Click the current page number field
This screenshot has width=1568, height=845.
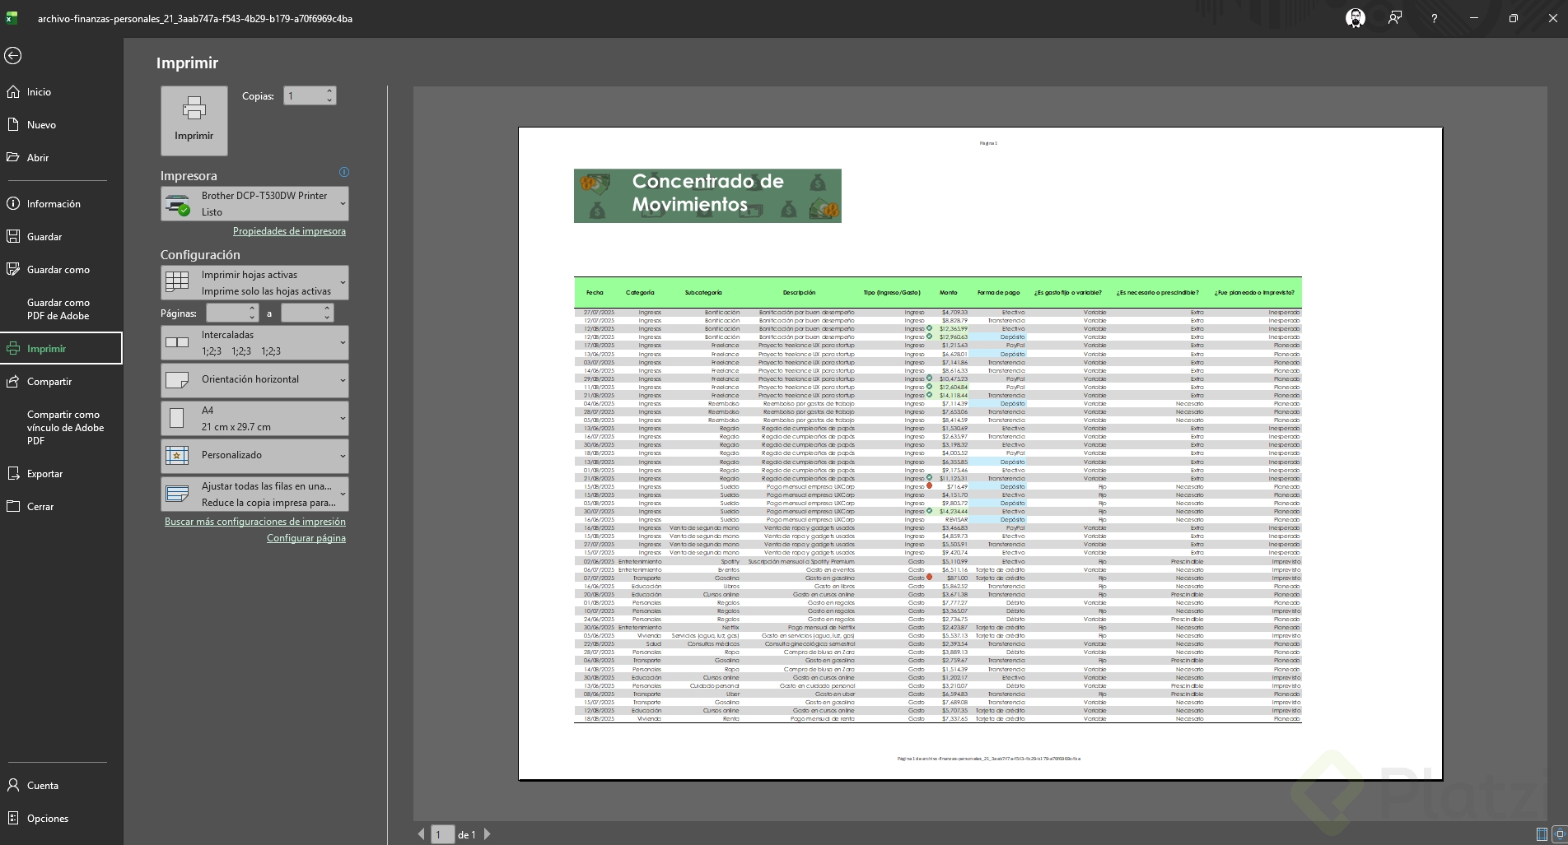pos(442,834)
